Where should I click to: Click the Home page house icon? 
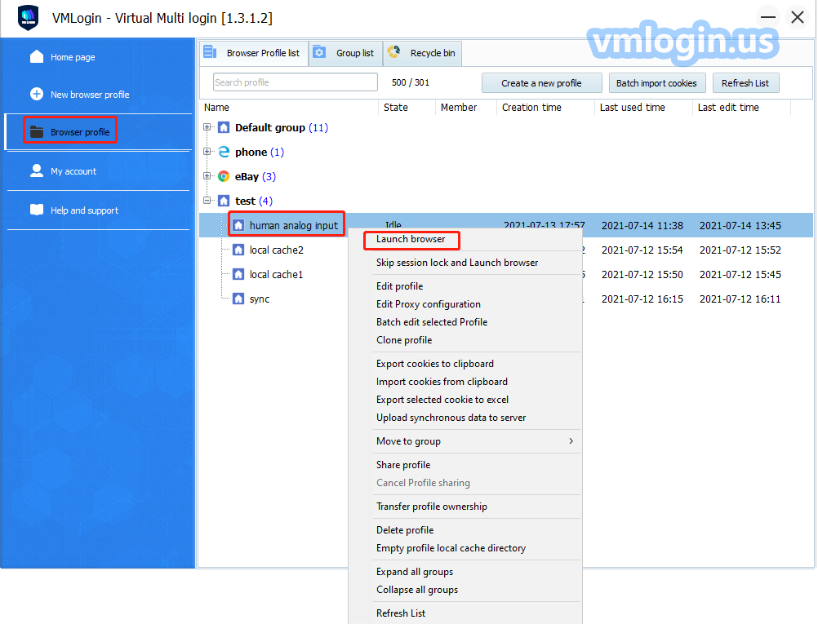pyautogui.click(x=37, y=57)
